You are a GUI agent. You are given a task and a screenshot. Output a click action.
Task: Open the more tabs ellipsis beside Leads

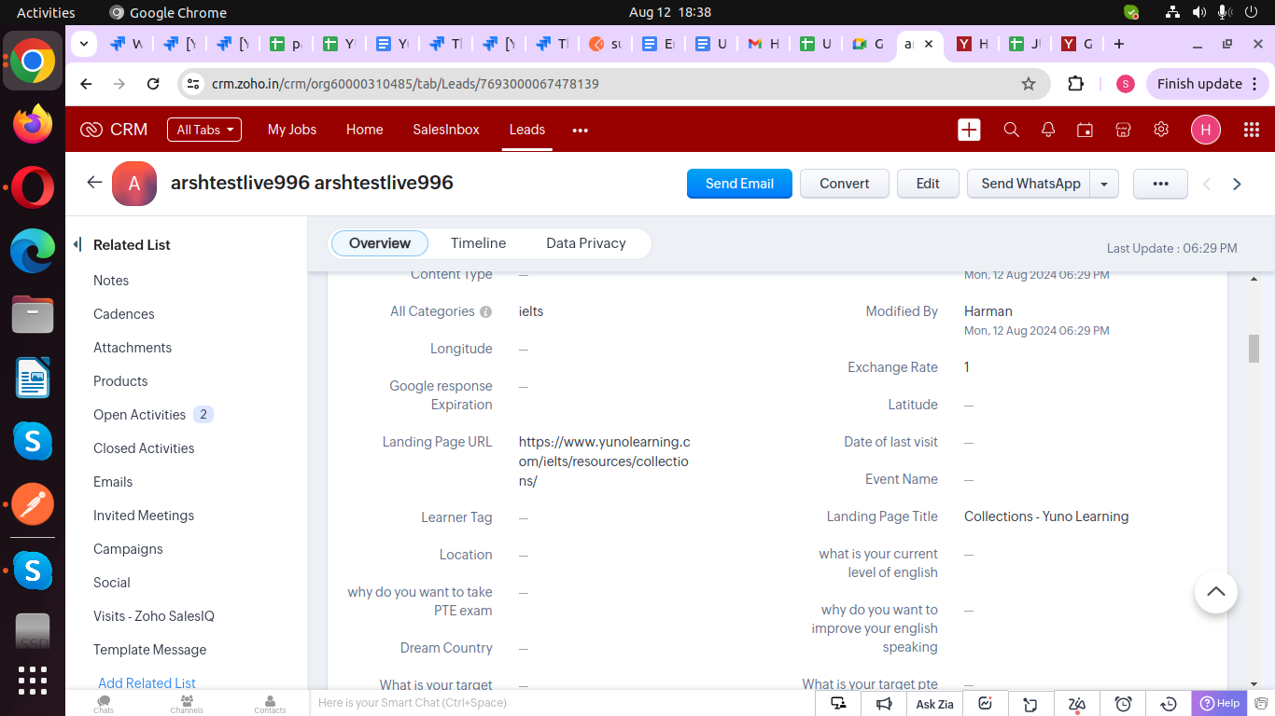581,131
